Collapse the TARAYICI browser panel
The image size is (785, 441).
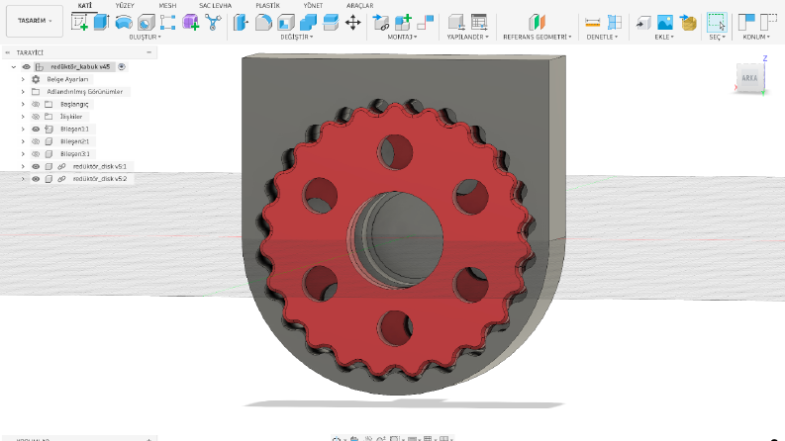(8, 52)
